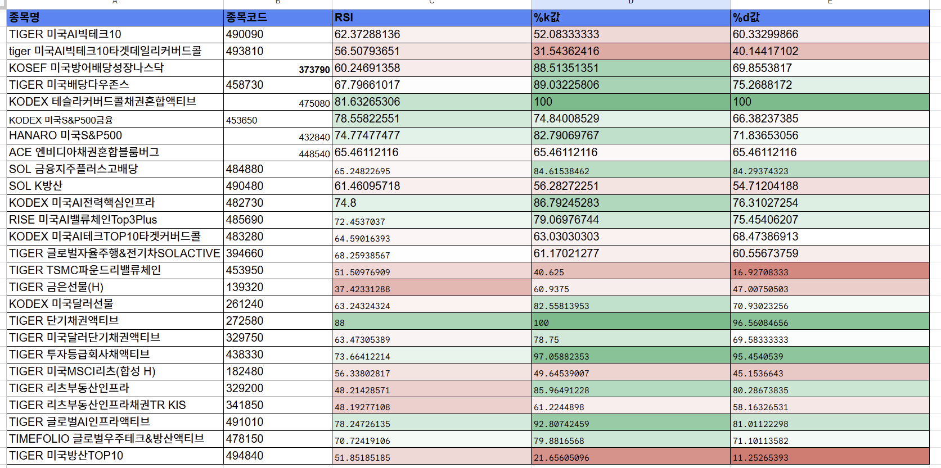
Task: Select stock code 475080 cell
Action: [x=278, y=102]
